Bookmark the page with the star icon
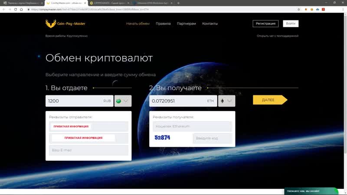347x195 pixels. (x=299, y=9)
